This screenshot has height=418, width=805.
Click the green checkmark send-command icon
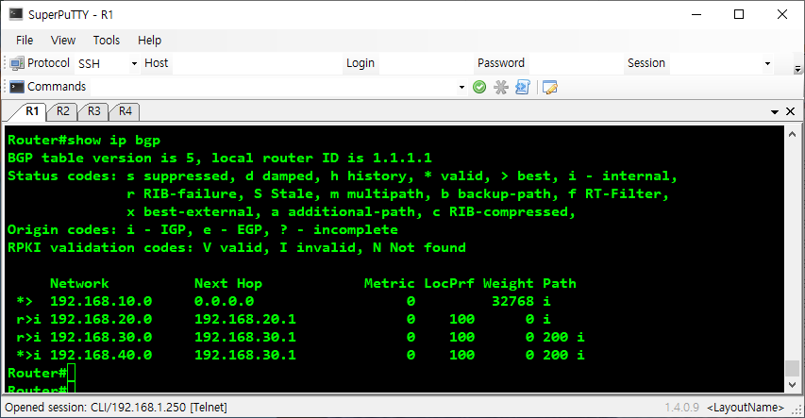coord(479,88)
